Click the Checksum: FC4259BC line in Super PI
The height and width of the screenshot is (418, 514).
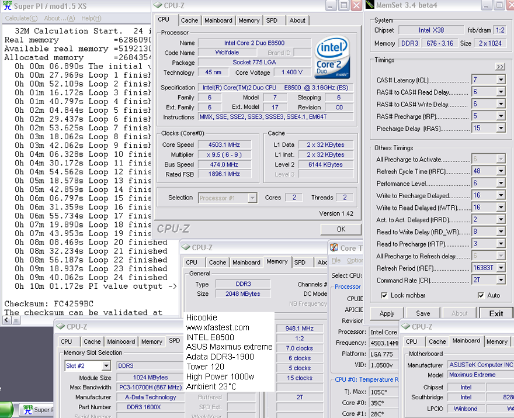(49, 303)
